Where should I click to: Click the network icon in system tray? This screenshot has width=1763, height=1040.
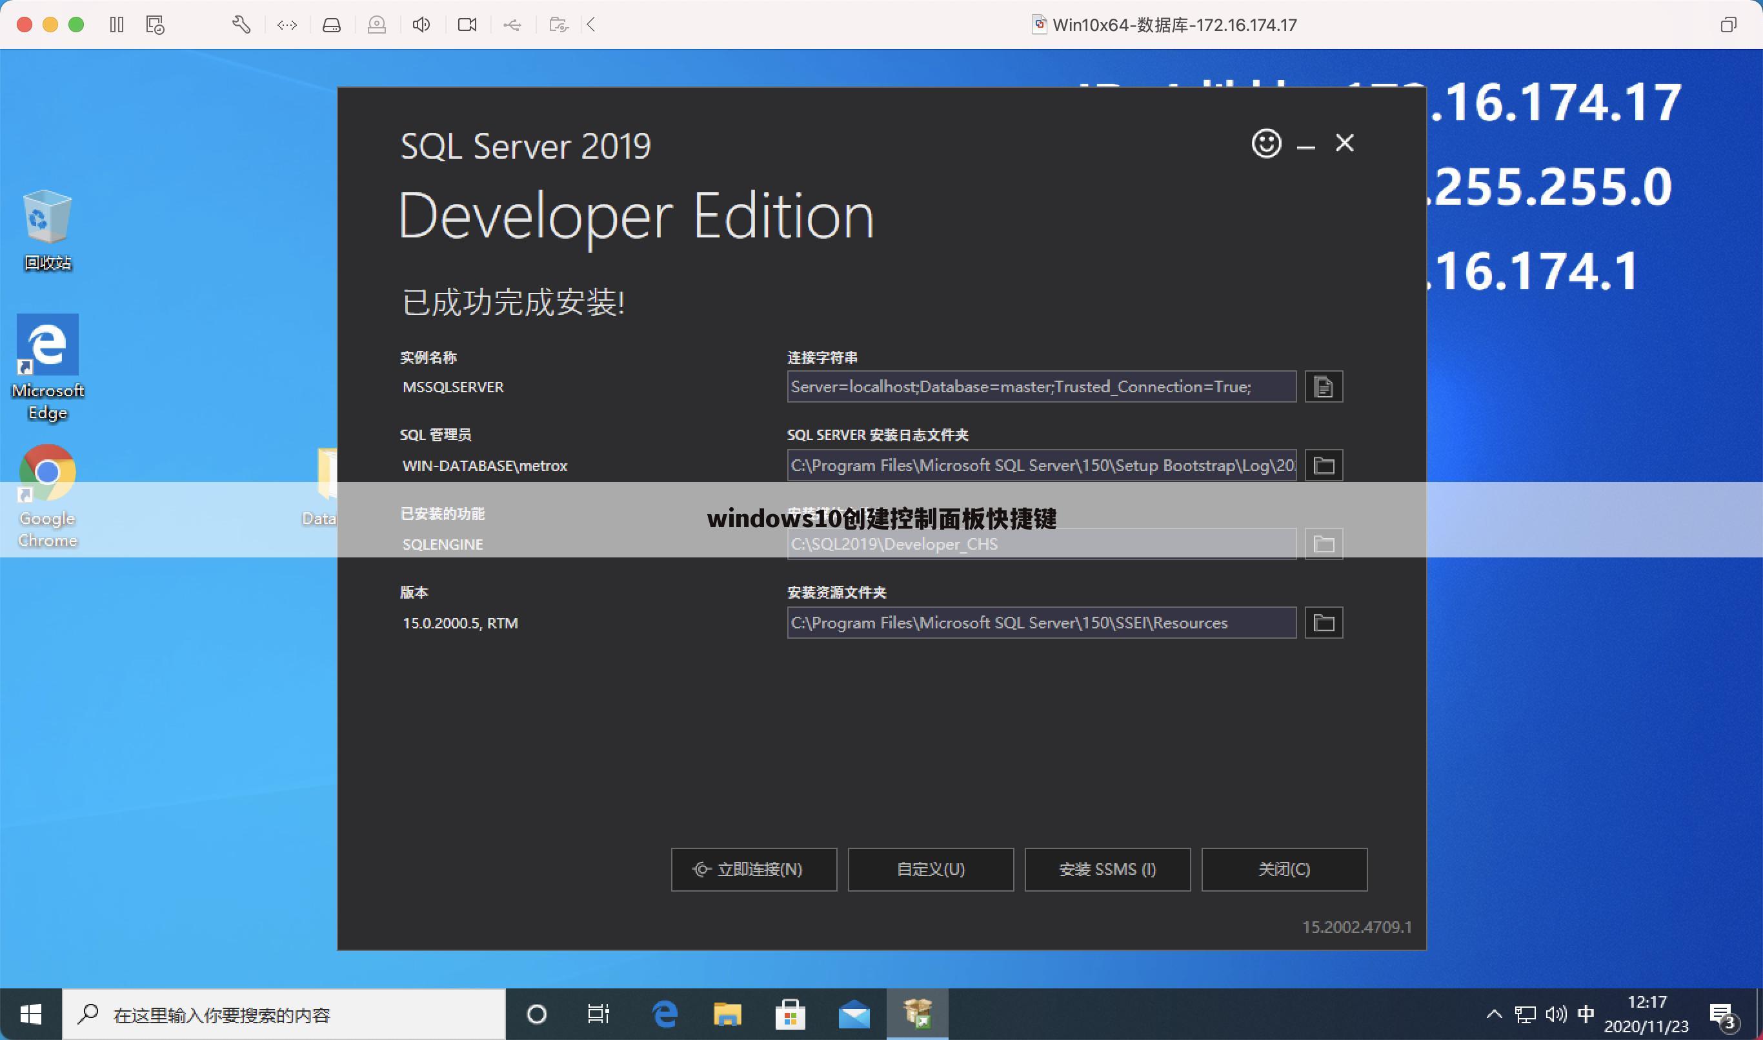pos(1525,1014)
